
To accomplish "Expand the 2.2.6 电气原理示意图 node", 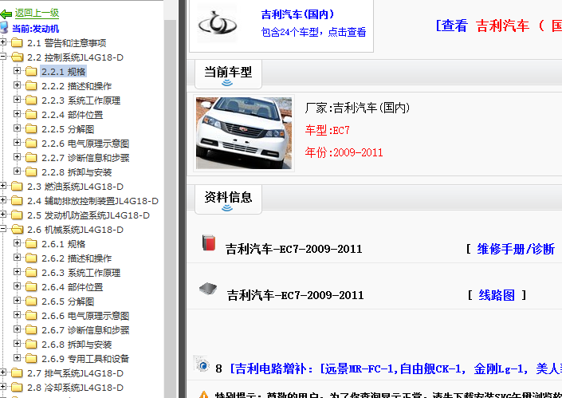I will [17, 143].
